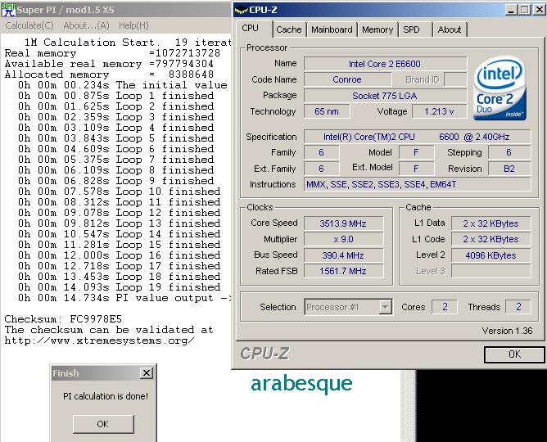Click the Multiplier value x 9.0
The image size is (547, 442).
coord(343,239)
